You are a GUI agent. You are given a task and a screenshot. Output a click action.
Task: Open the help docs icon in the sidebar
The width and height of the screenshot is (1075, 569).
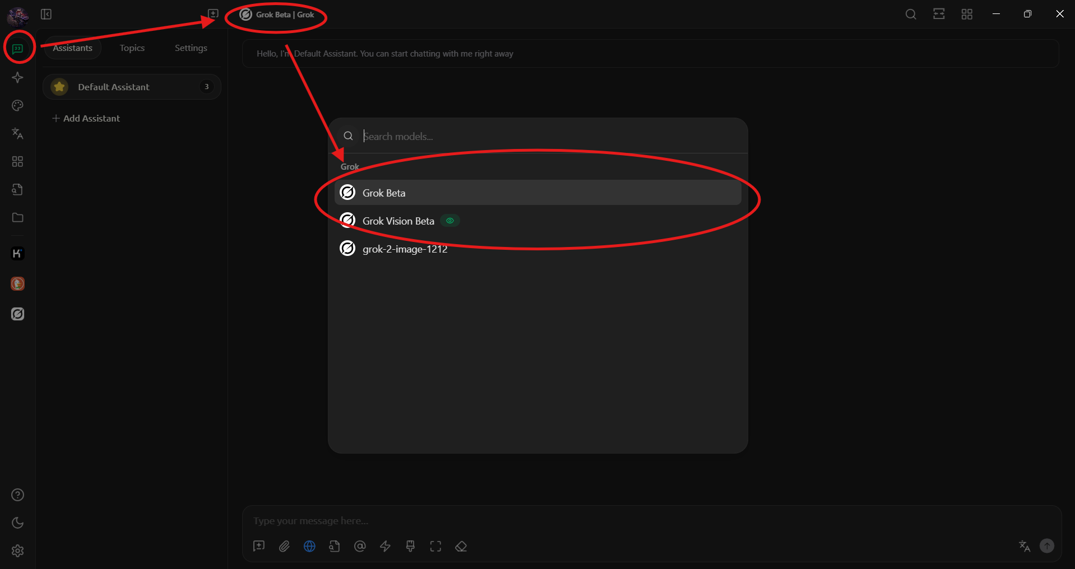point(18,495)
